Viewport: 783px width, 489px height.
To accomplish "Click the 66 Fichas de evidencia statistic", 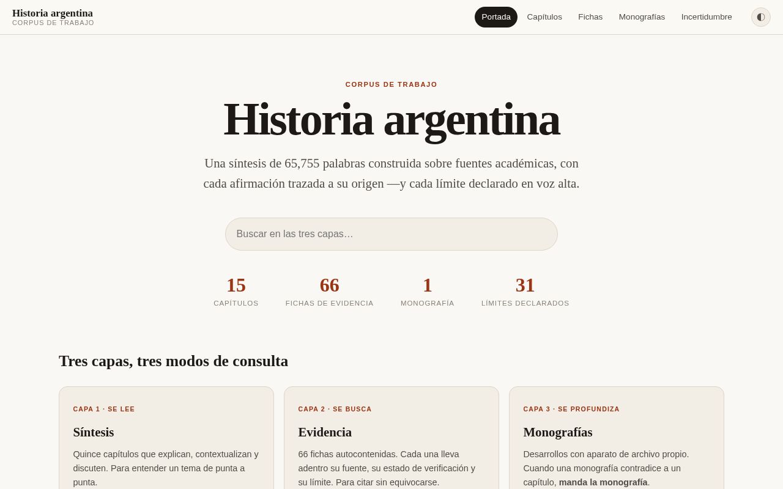I will coord(330,291).
